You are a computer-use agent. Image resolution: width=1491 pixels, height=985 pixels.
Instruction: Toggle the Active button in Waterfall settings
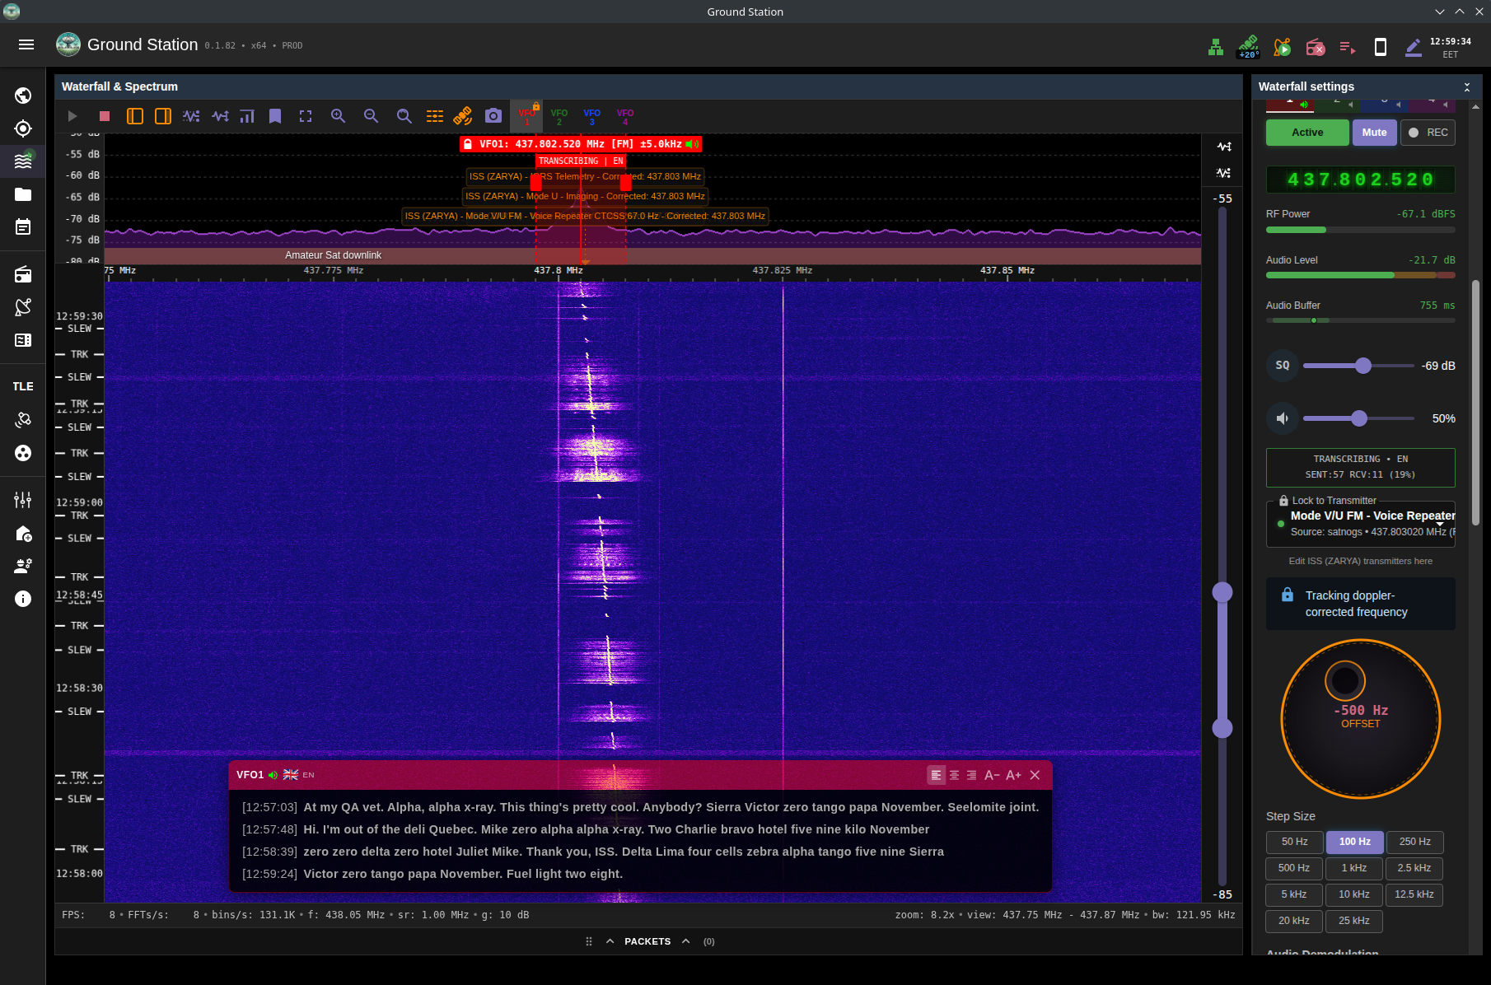tap(1306, 132)
